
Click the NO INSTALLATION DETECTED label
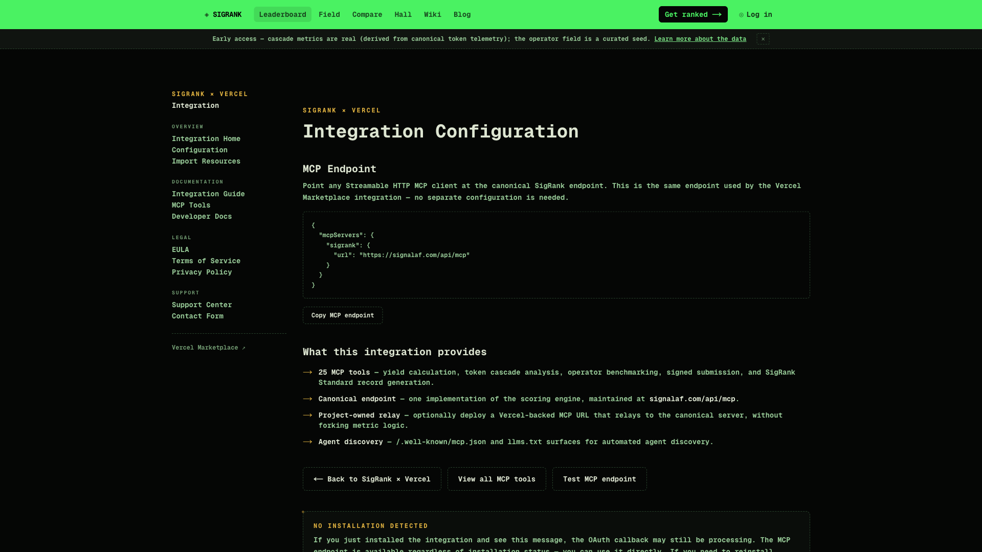point(371,526)
